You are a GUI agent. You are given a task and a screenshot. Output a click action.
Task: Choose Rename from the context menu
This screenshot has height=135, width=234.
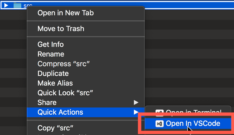[51, 54]
